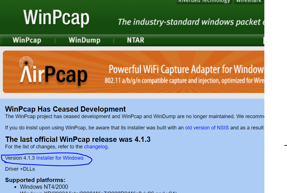Open the changelog link
Viewport: 287px width, 193px height.
tap(96, 147)
